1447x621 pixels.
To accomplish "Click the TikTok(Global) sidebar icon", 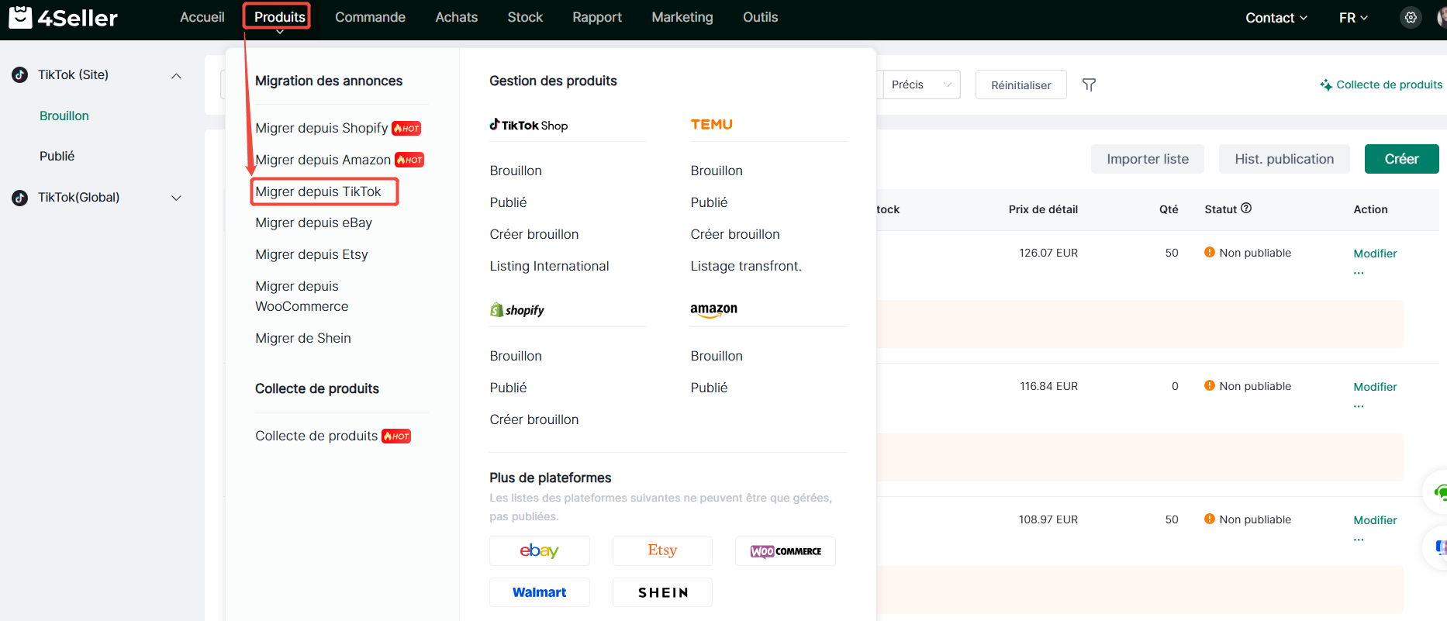I will [20, 198].
